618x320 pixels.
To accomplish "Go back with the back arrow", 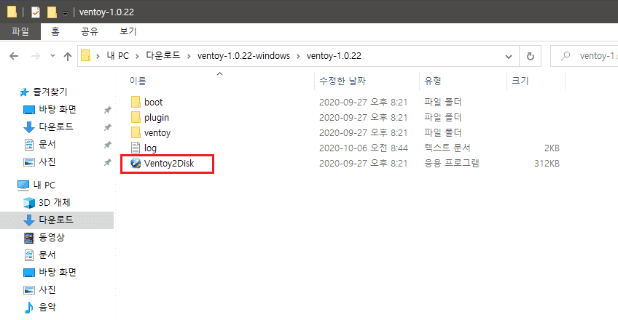I will tap(14, 56).
